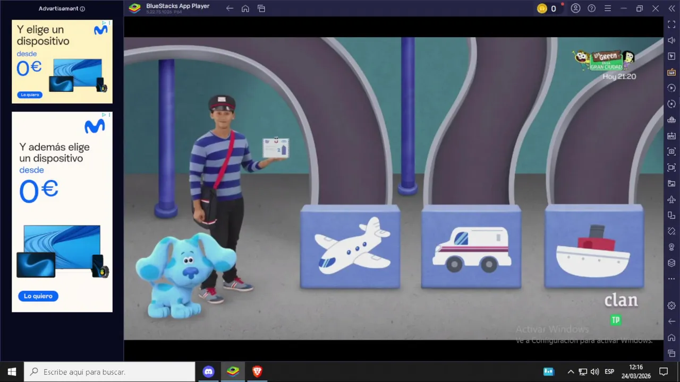Click the 'Escribe aquí para buscar' search box
680x382 pixels.
[110, 372]
